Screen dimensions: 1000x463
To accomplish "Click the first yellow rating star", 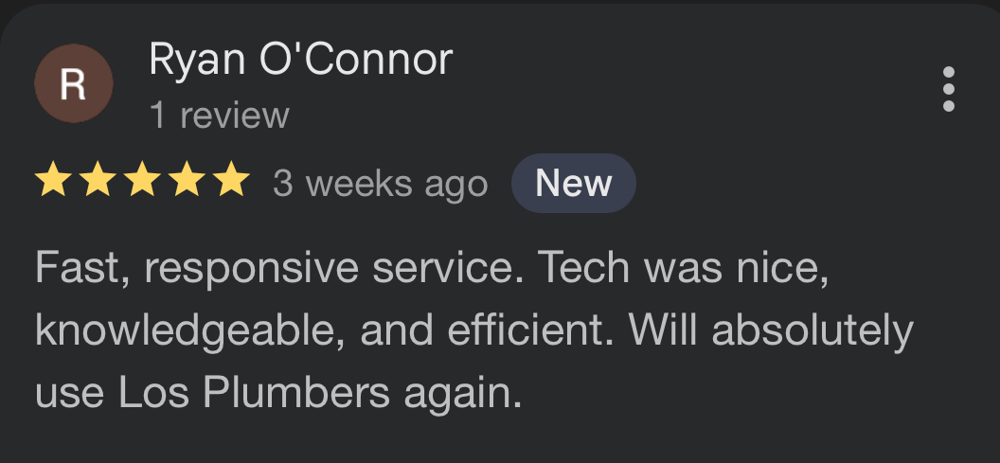I will coord(52,182).
